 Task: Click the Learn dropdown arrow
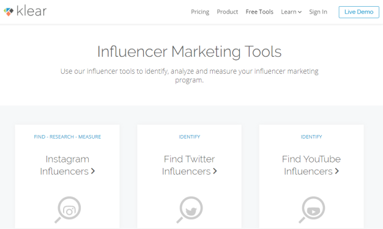(x=300, y=12)
